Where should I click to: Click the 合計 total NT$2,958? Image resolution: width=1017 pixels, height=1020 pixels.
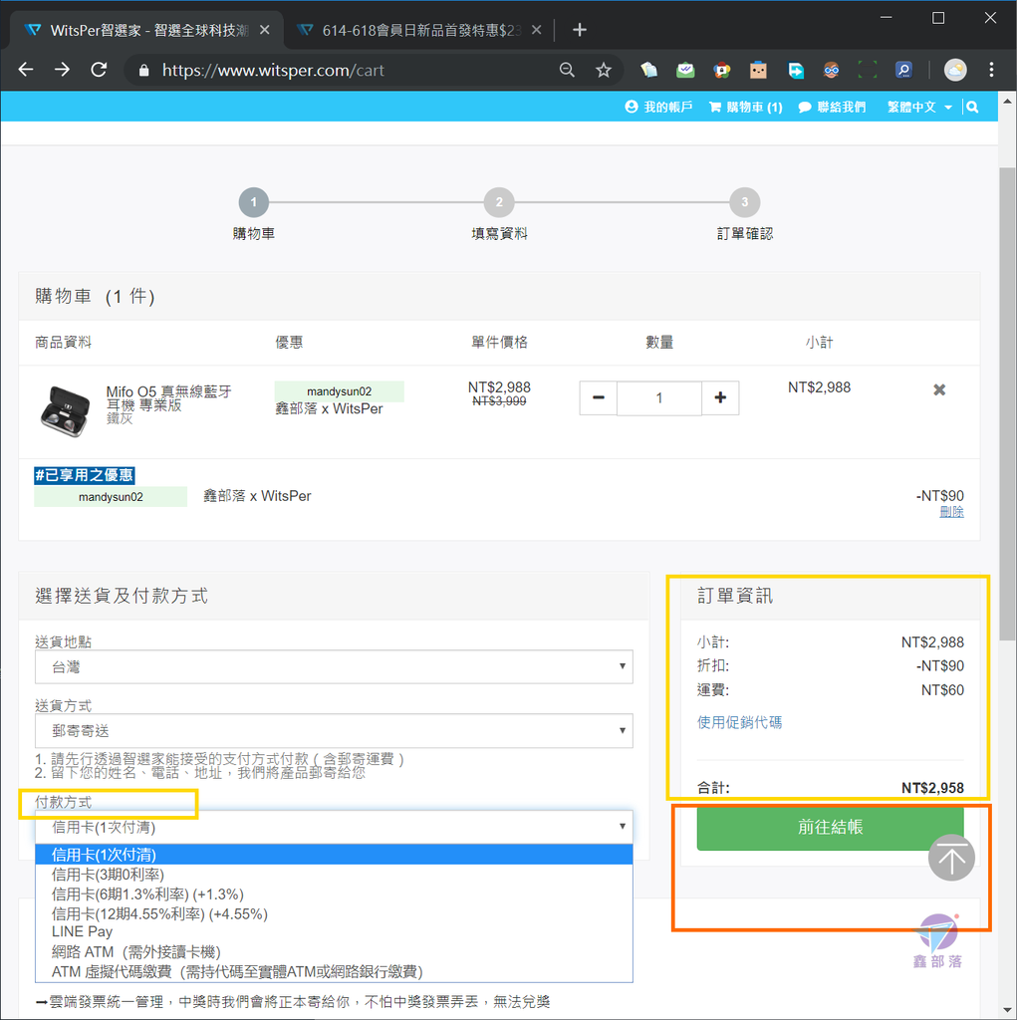click(932, 788)
